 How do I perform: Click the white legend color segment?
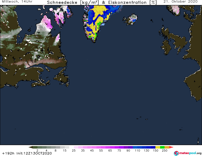click(x=71, y=147)
